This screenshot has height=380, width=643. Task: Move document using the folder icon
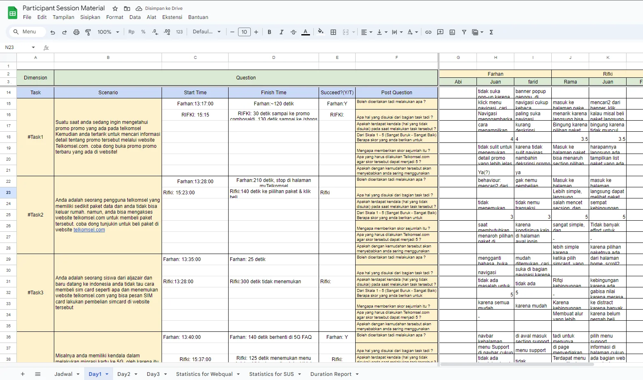(x=127, y=9)
